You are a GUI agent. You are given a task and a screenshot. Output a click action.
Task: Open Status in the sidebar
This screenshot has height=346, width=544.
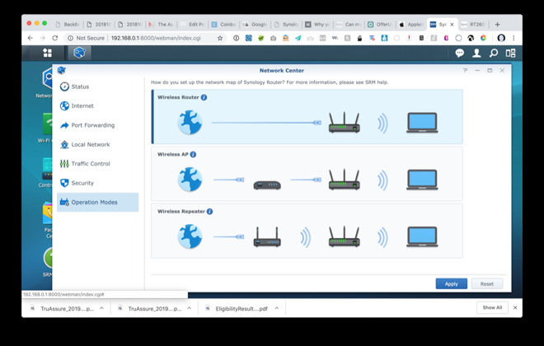pos(97,86)
